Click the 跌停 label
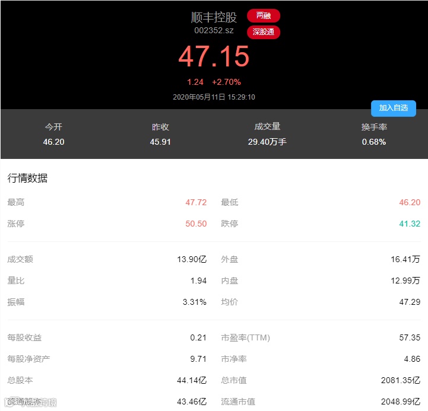The height and width of the screenshot is (411, 428). coord(230,224)
